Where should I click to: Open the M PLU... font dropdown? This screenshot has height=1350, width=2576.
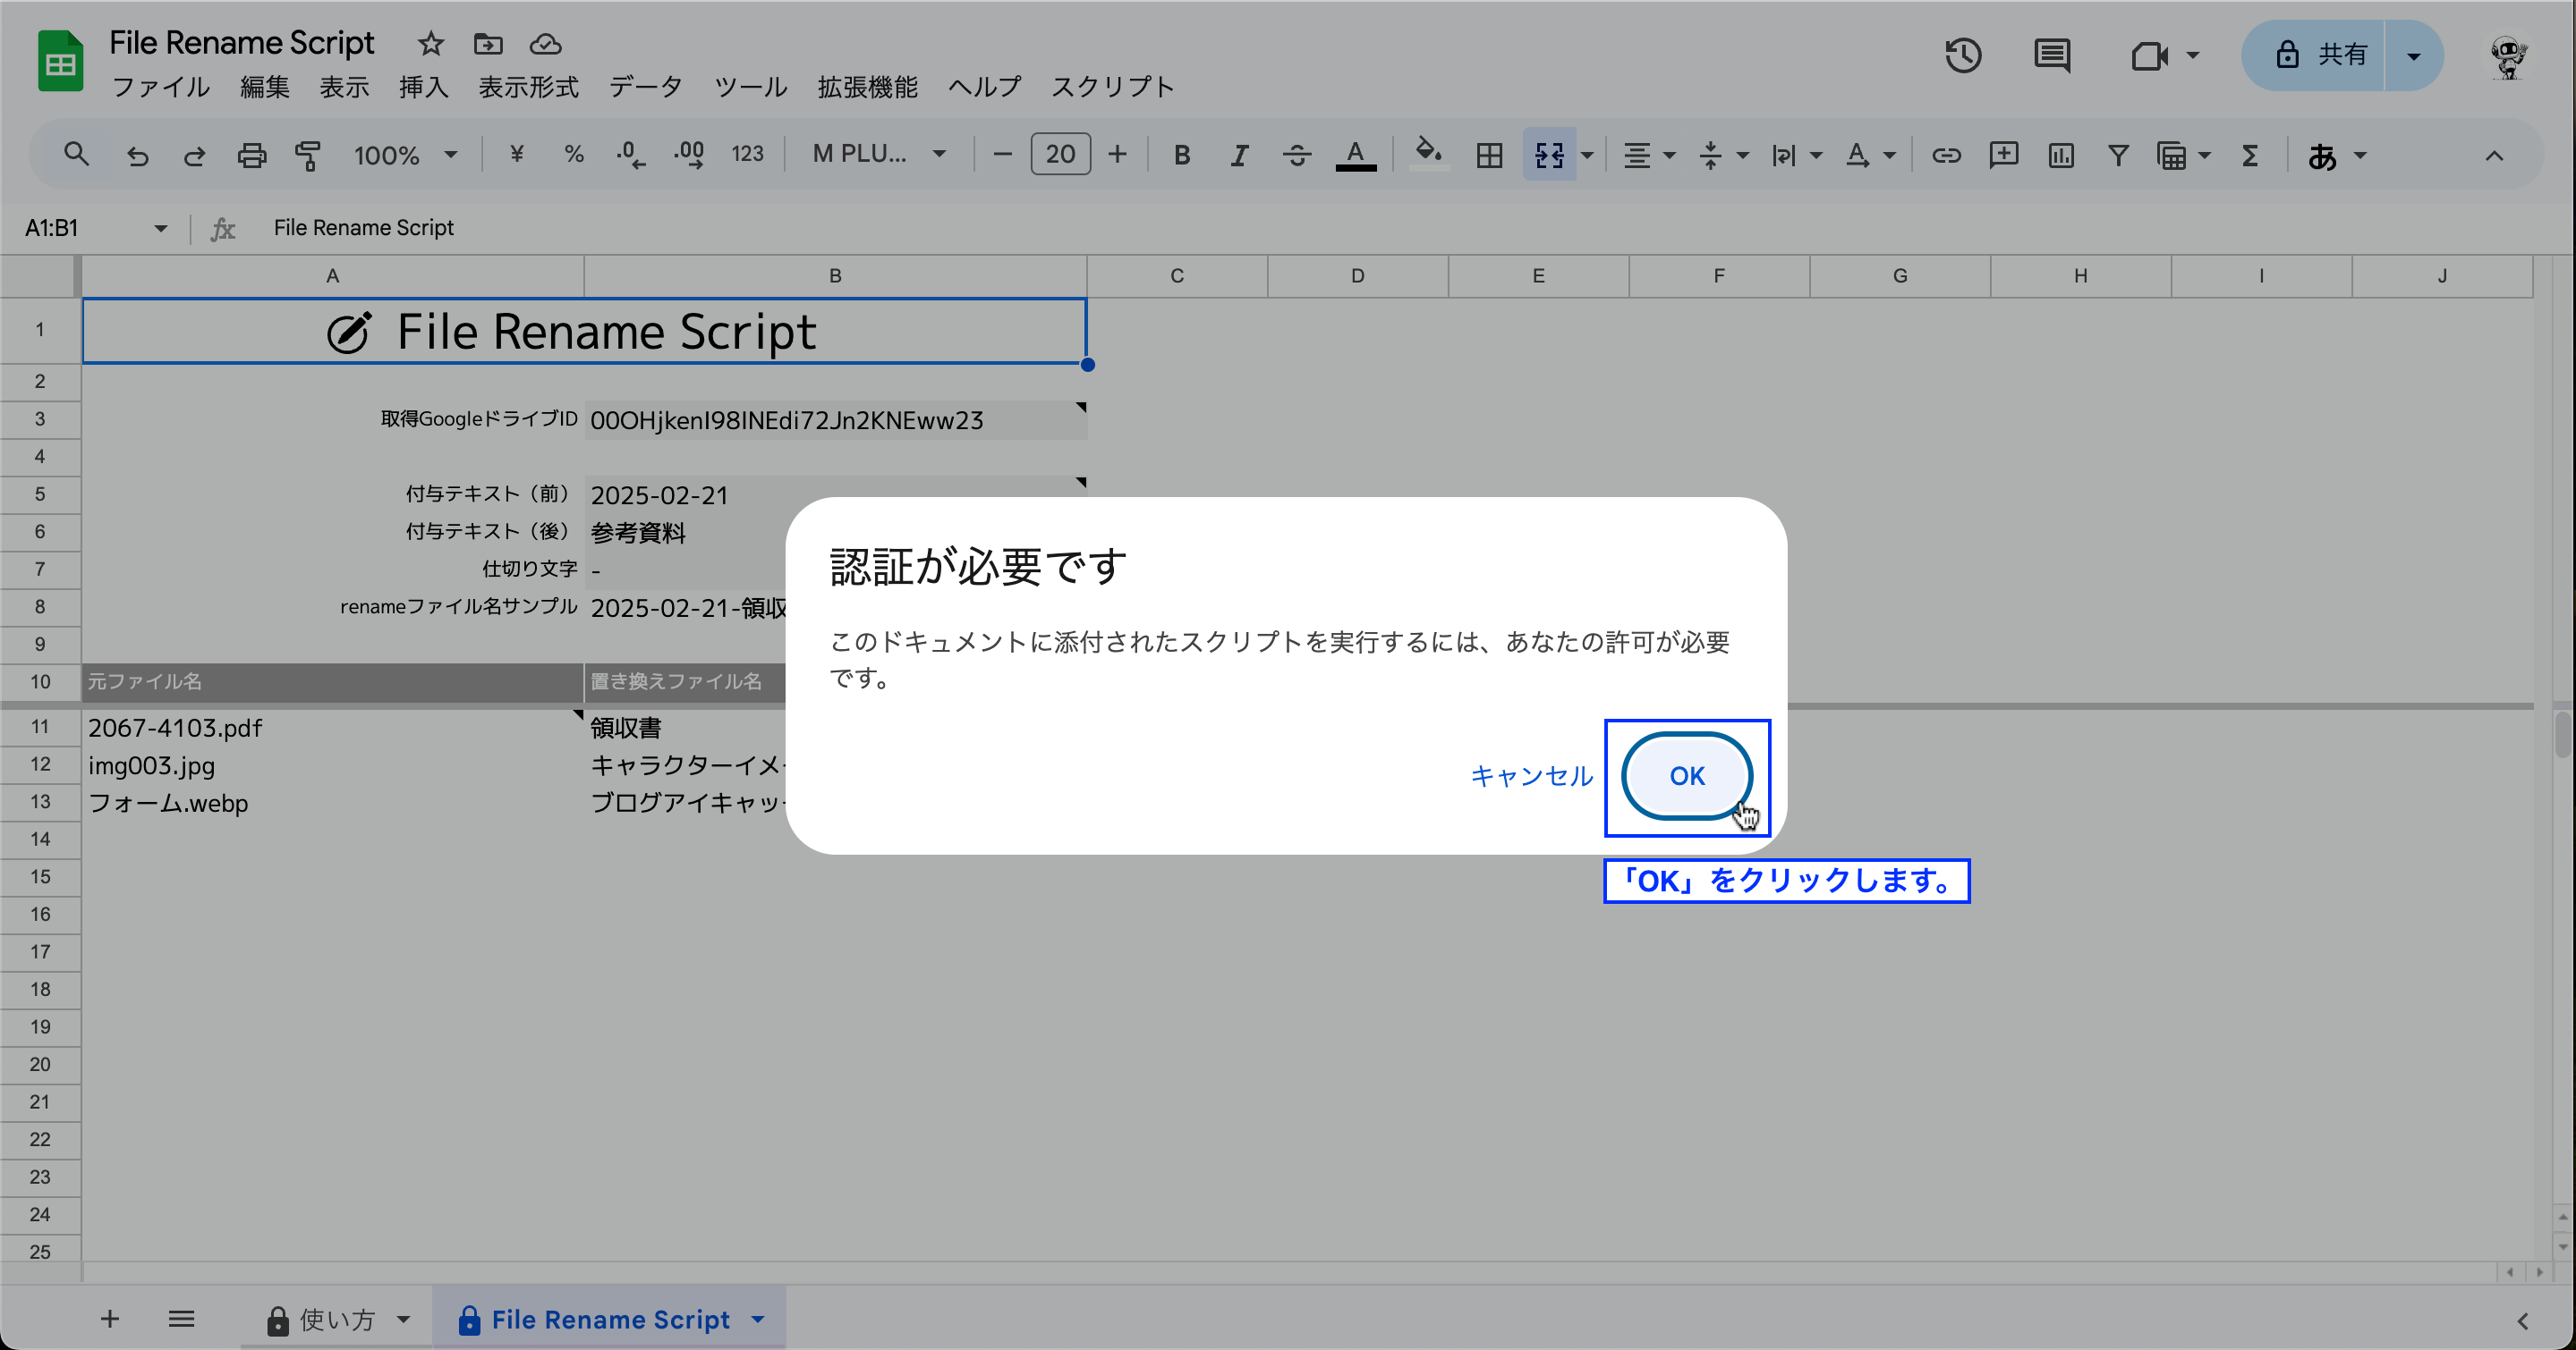[879, 155]
